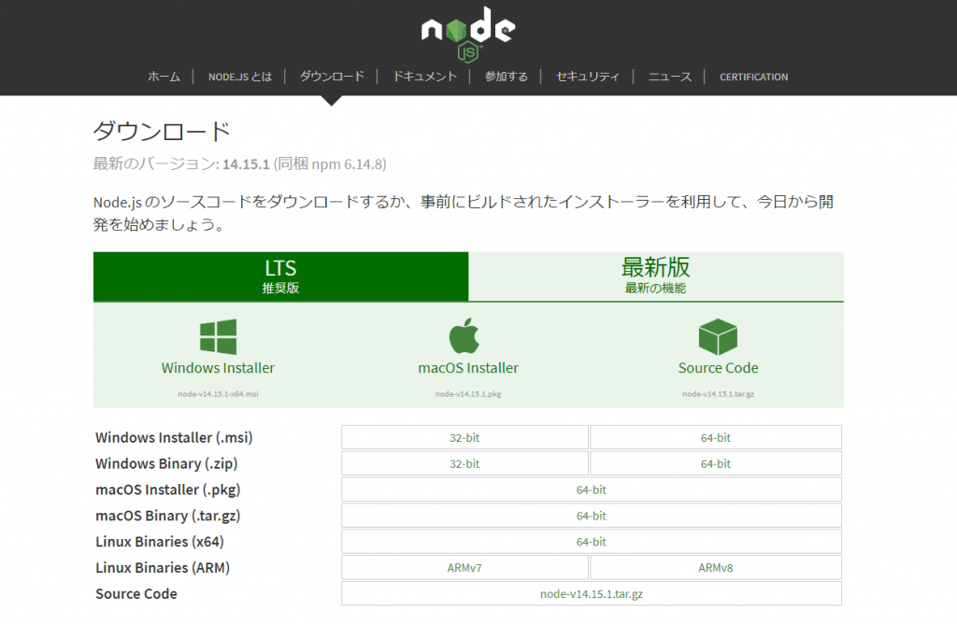This screenshot has width=957, height=624.
Task: Click the macOS Binary (.tar.gz) row label
Action: pos(168,516)
